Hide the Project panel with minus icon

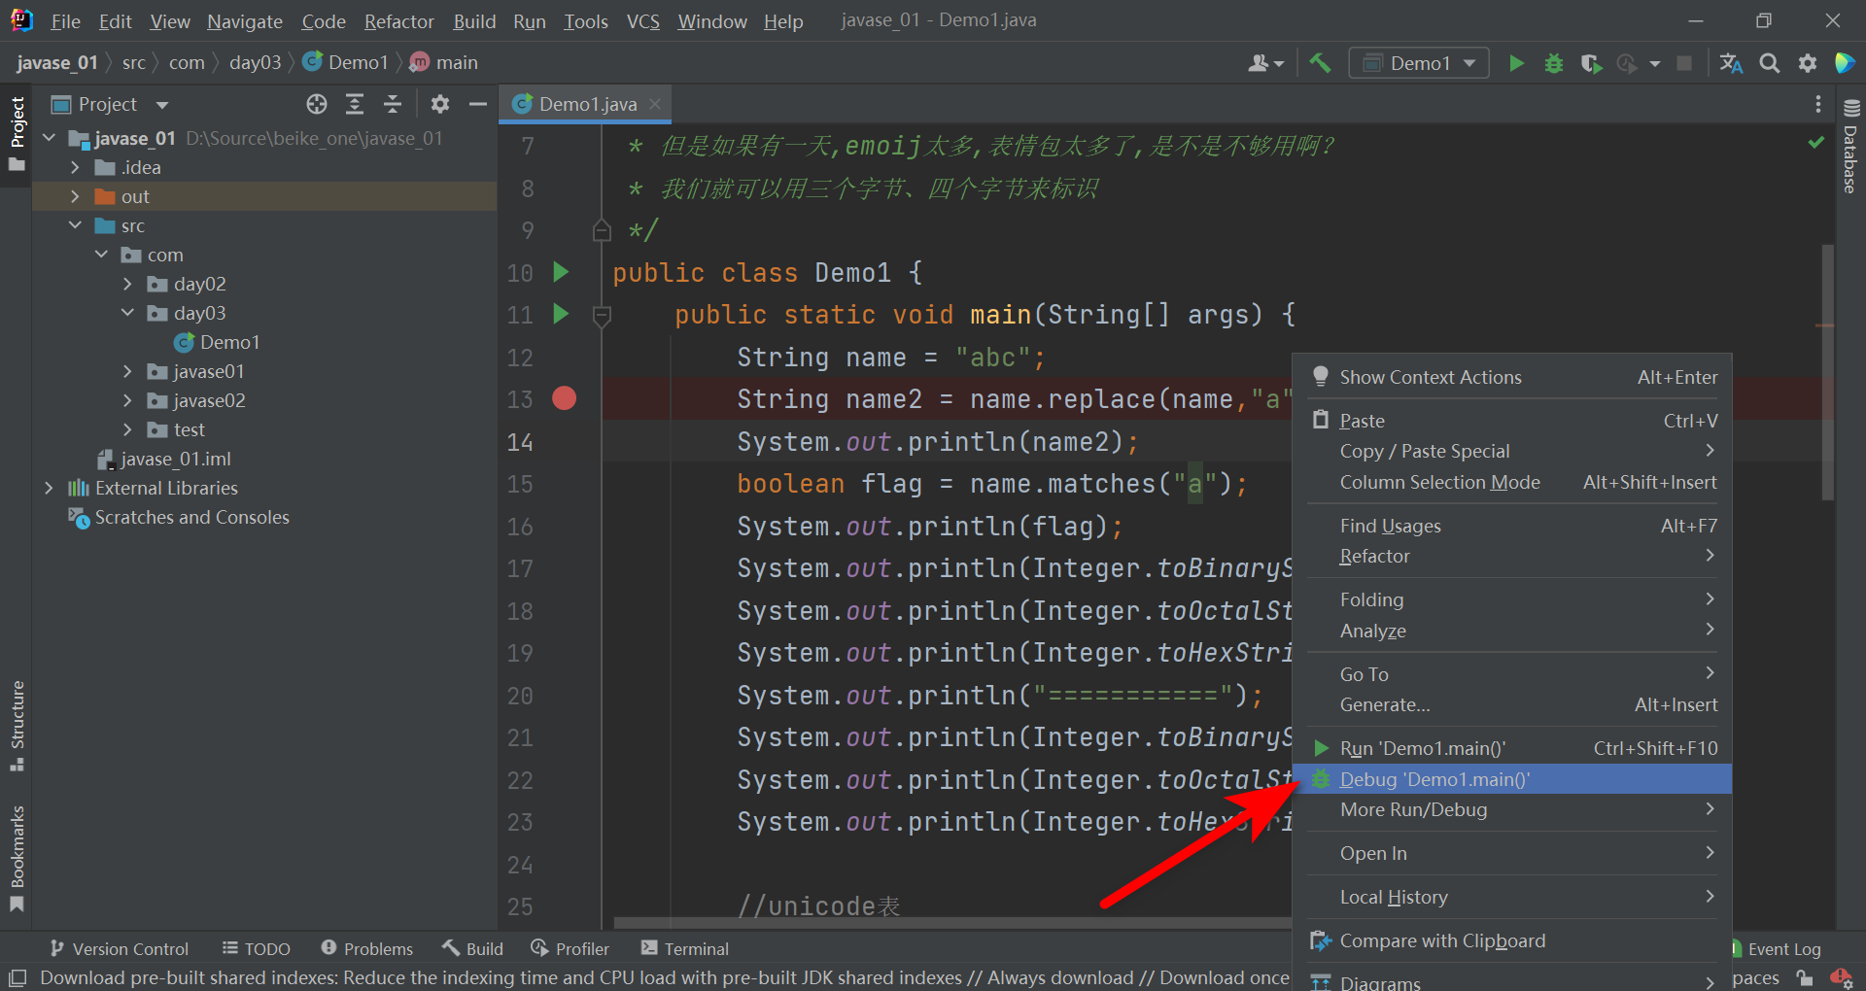pyautogui.click(x=477, y=104)
